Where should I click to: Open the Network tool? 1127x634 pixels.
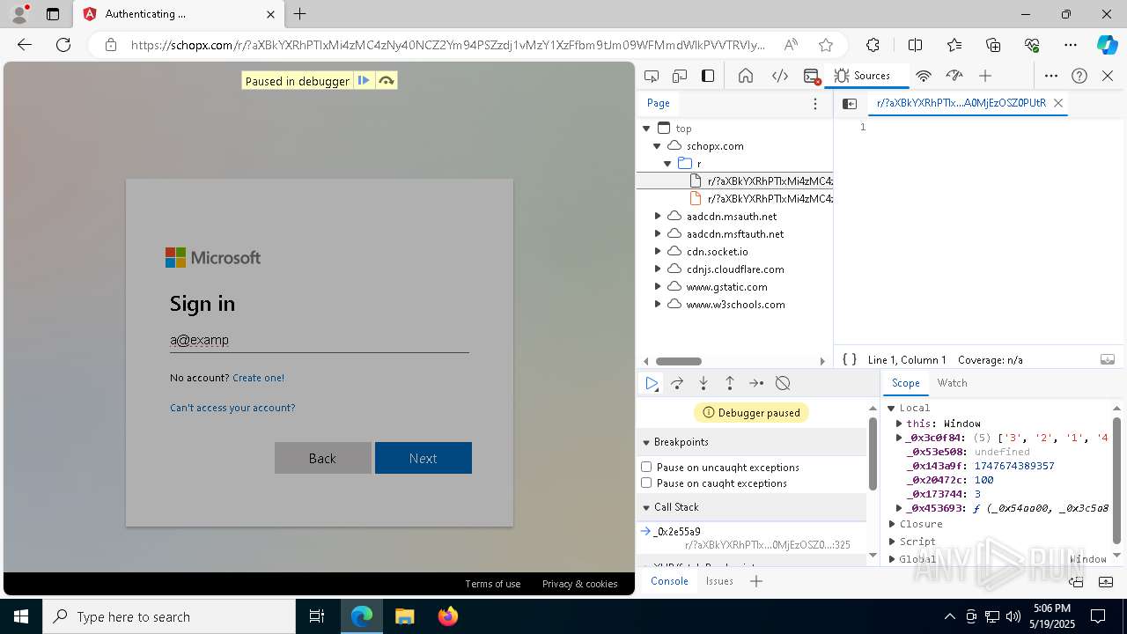[x=924, y=76]
